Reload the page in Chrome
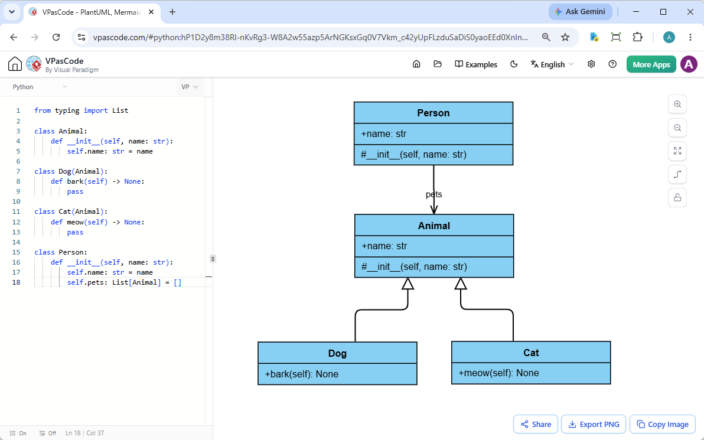 [x=56, y=37]
